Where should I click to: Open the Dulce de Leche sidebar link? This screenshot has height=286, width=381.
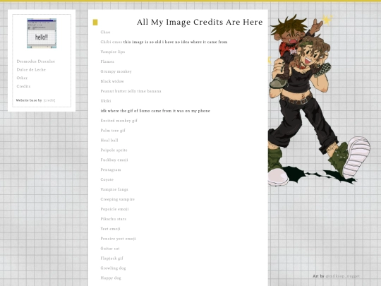pos(31,69)
